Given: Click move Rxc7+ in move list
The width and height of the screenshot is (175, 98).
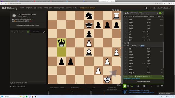Looking at the screenshot, I should (x=132, y=57).
